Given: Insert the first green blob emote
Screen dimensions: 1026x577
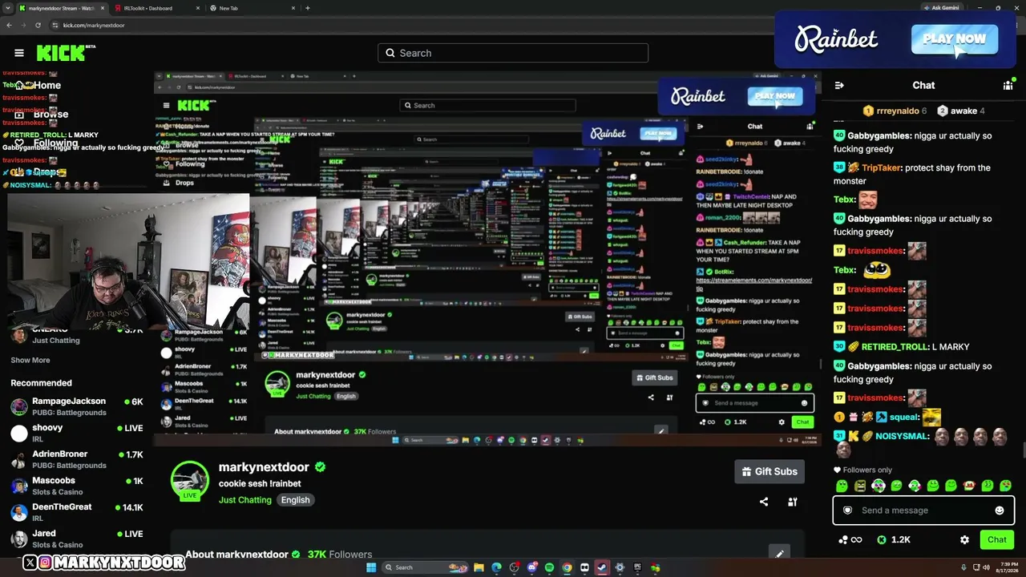Looking at the screenshot, I should pos(842,486).
